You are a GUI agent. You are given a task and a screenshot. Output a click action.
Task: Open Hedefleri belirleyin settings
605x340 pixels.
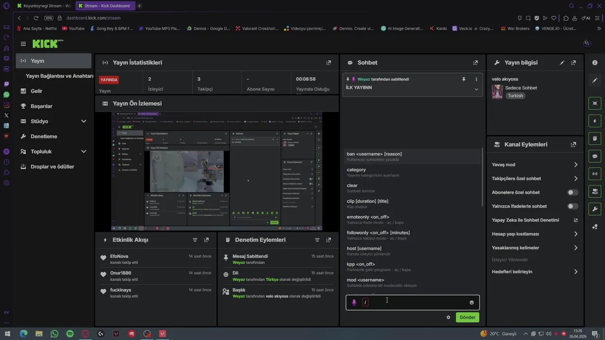[535, 272]
